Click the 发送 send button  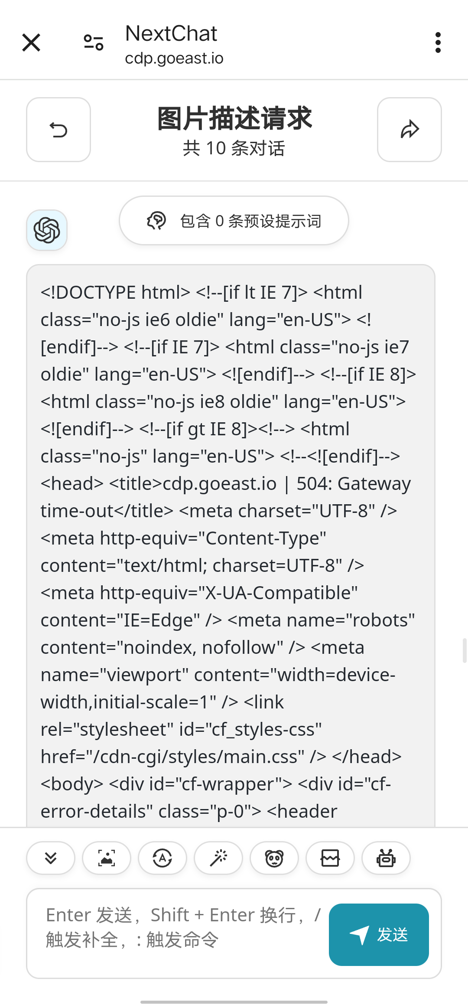tap(379, 934)
